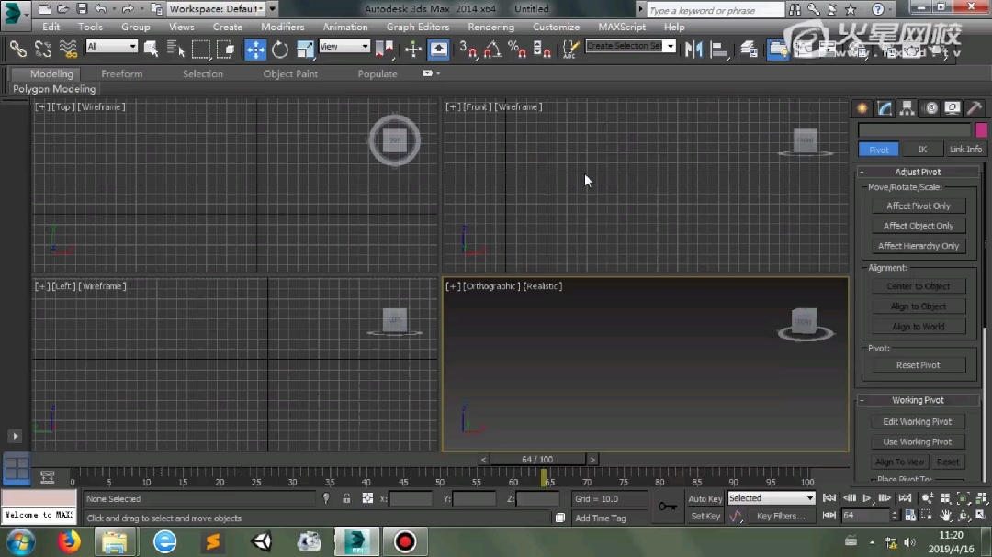Open the selection filter All dropdown

tap(111, 46)
